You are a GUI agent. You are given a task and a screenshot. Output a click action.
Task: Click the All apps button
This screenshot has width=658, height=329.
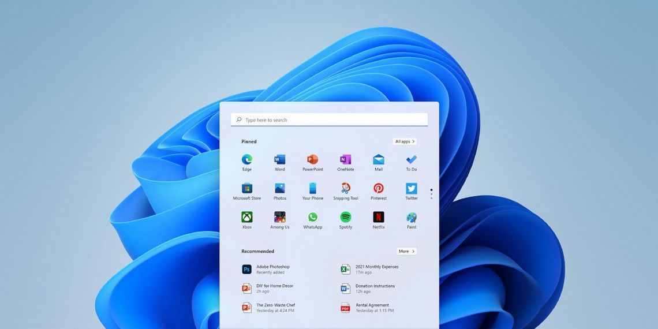(x=405, y=141)
